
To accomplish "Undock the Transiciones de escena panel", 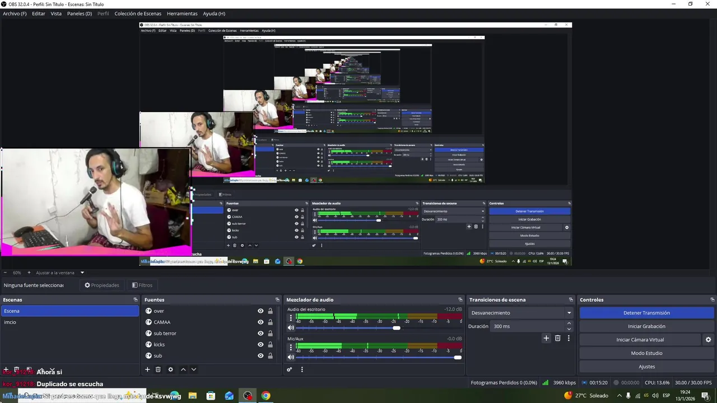I will 571,300.
